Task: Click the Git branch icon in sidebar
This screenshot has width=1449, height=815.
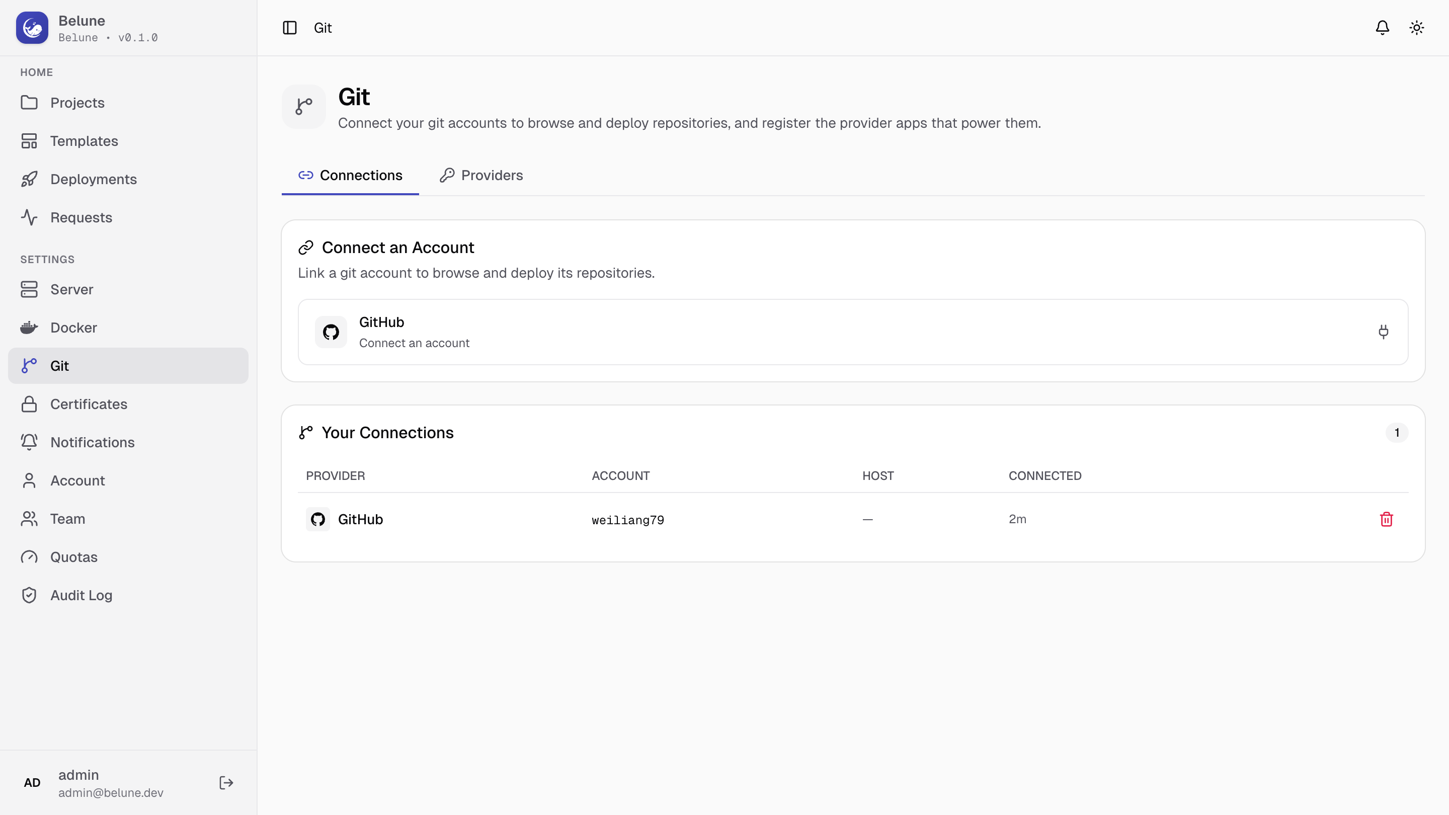Action: 29,366
